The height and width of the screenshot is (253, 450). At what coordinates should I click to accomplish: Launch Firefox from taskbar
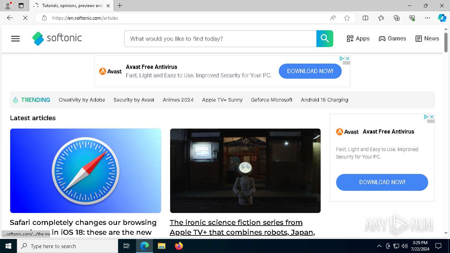(x=179, y=246)
